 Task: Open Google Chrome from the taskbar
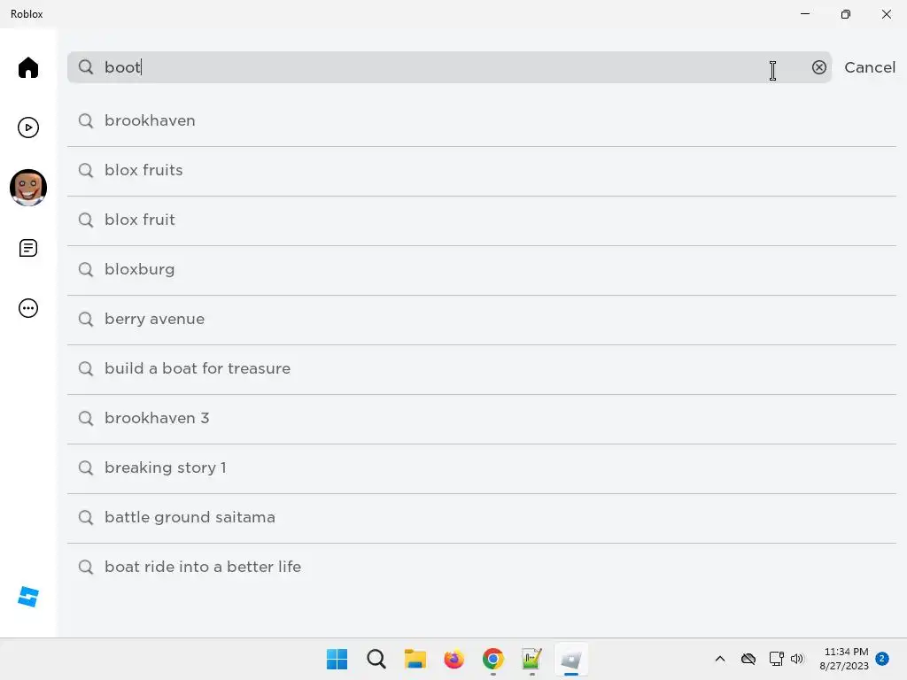click(x=492, y=659)
